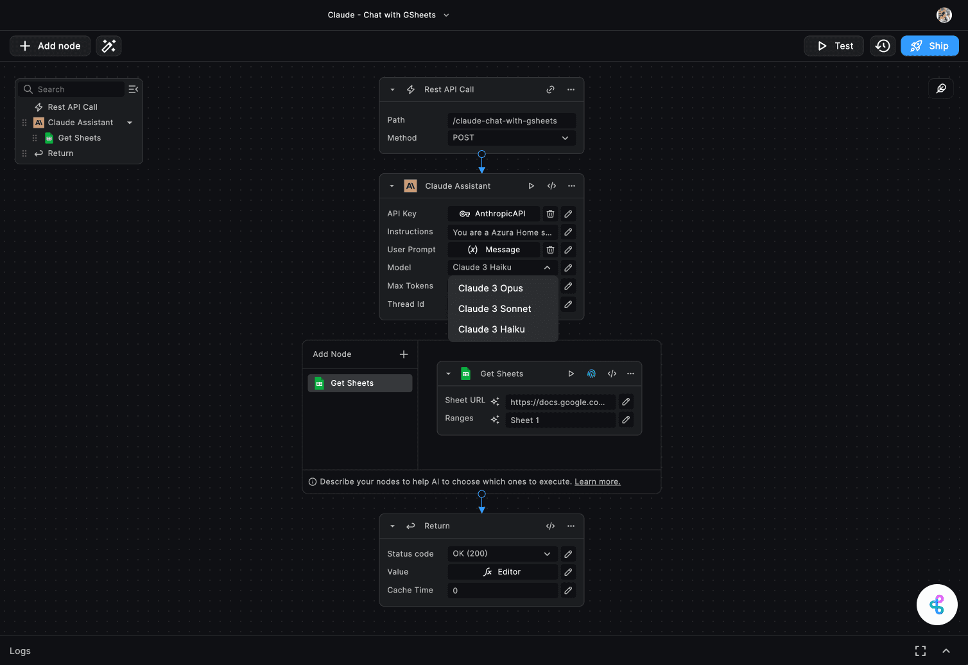Open the Return node's code view icon
The image size is (968, 665).
click(550, 526)
